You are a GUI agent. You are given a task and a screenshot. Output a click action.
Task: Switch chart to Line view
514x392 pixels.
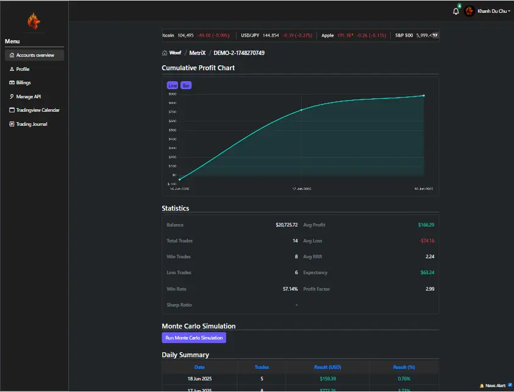click(173, 85)
